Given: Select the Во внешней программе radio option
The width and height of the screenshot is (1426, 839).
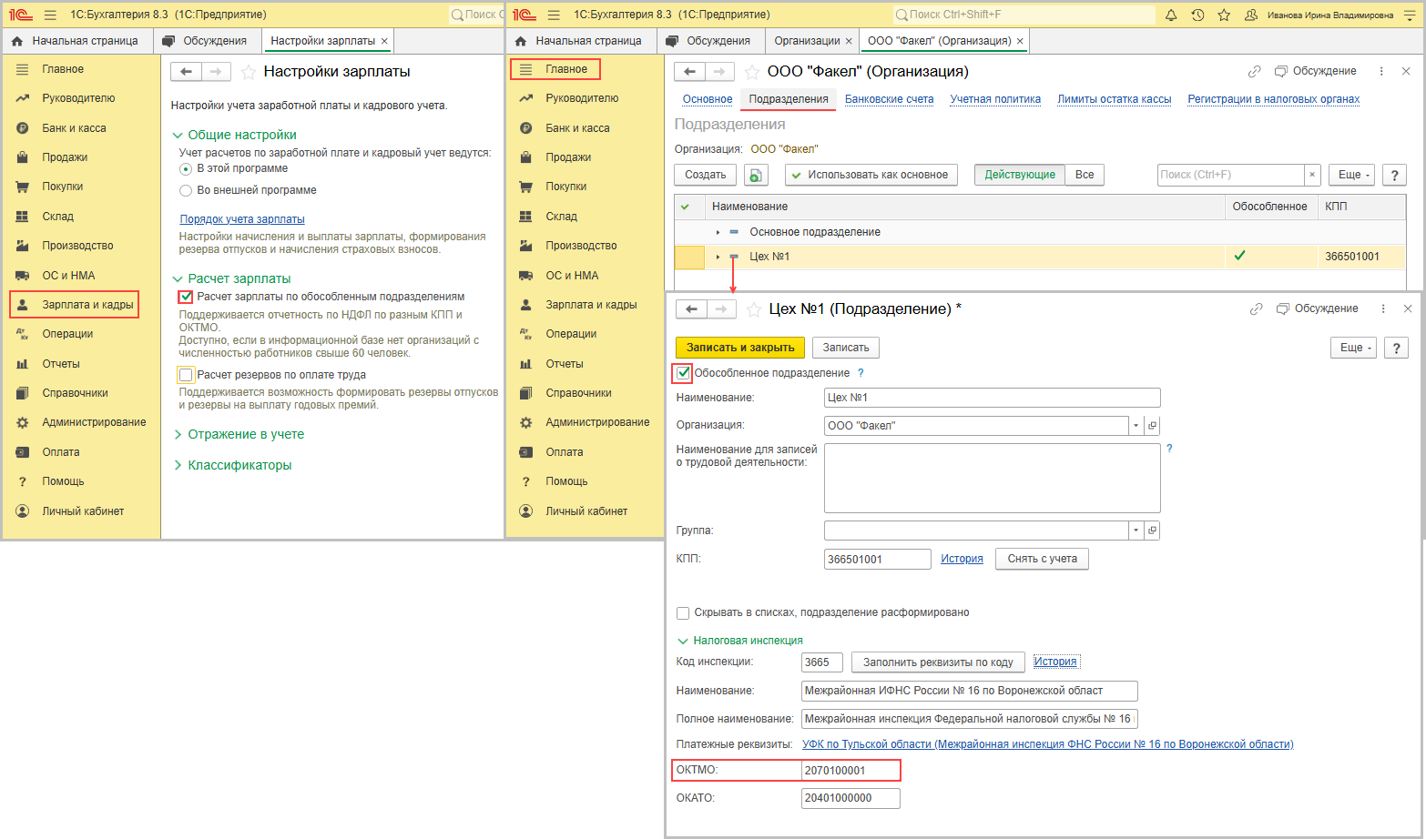Looking at the screenshot, I should point(186,191).
